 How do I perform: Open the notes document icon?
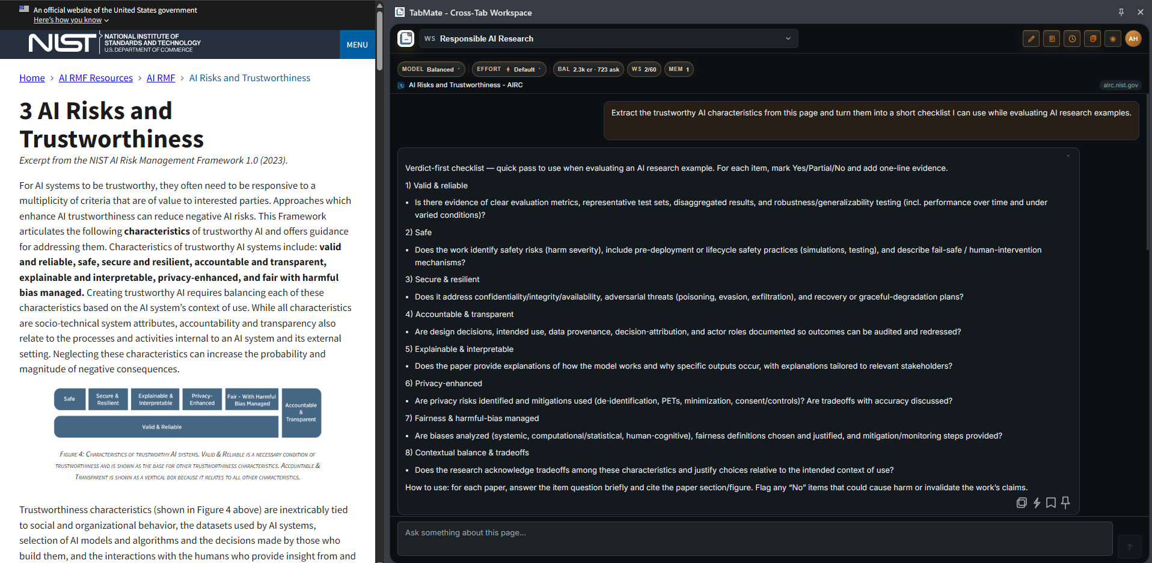pos(1052,39)
